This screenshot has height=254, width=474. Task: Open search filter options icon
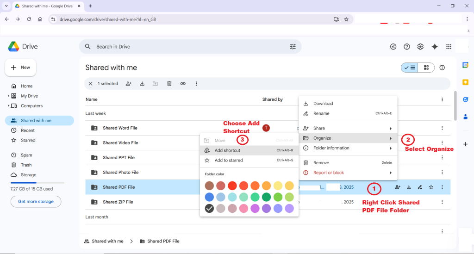(x=293, y=47)
